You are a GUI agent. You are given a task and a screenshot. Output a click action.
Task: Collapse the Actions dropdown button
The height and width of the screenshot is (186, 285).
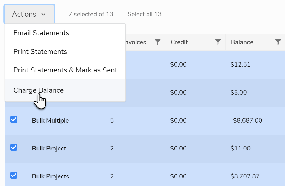(29, 14)
